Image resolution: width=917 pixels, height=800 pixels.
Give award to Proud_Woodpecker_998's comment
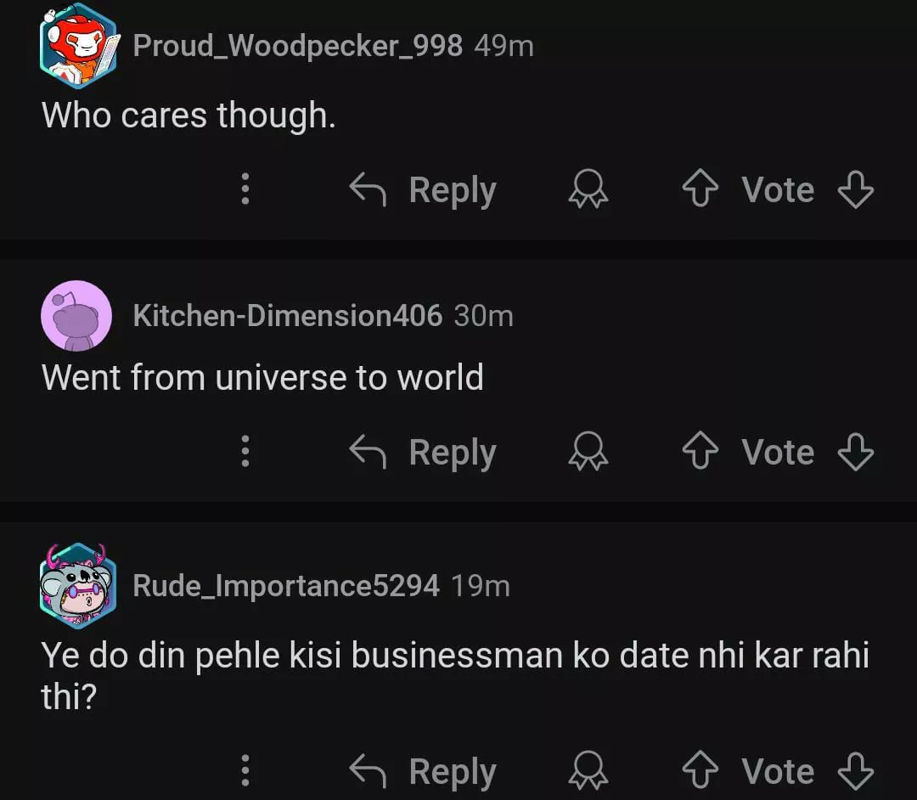tap(588, 190)
